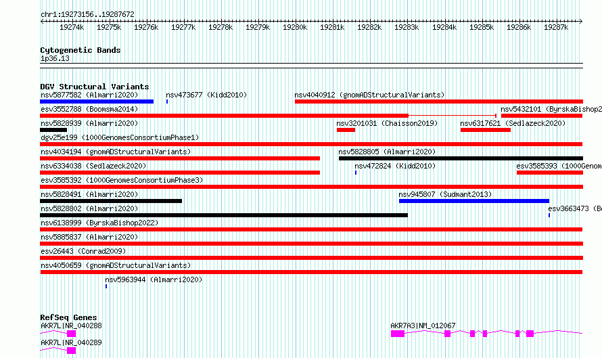Open the nsv473677 (Kidd2010) variant label

point(206,95)
